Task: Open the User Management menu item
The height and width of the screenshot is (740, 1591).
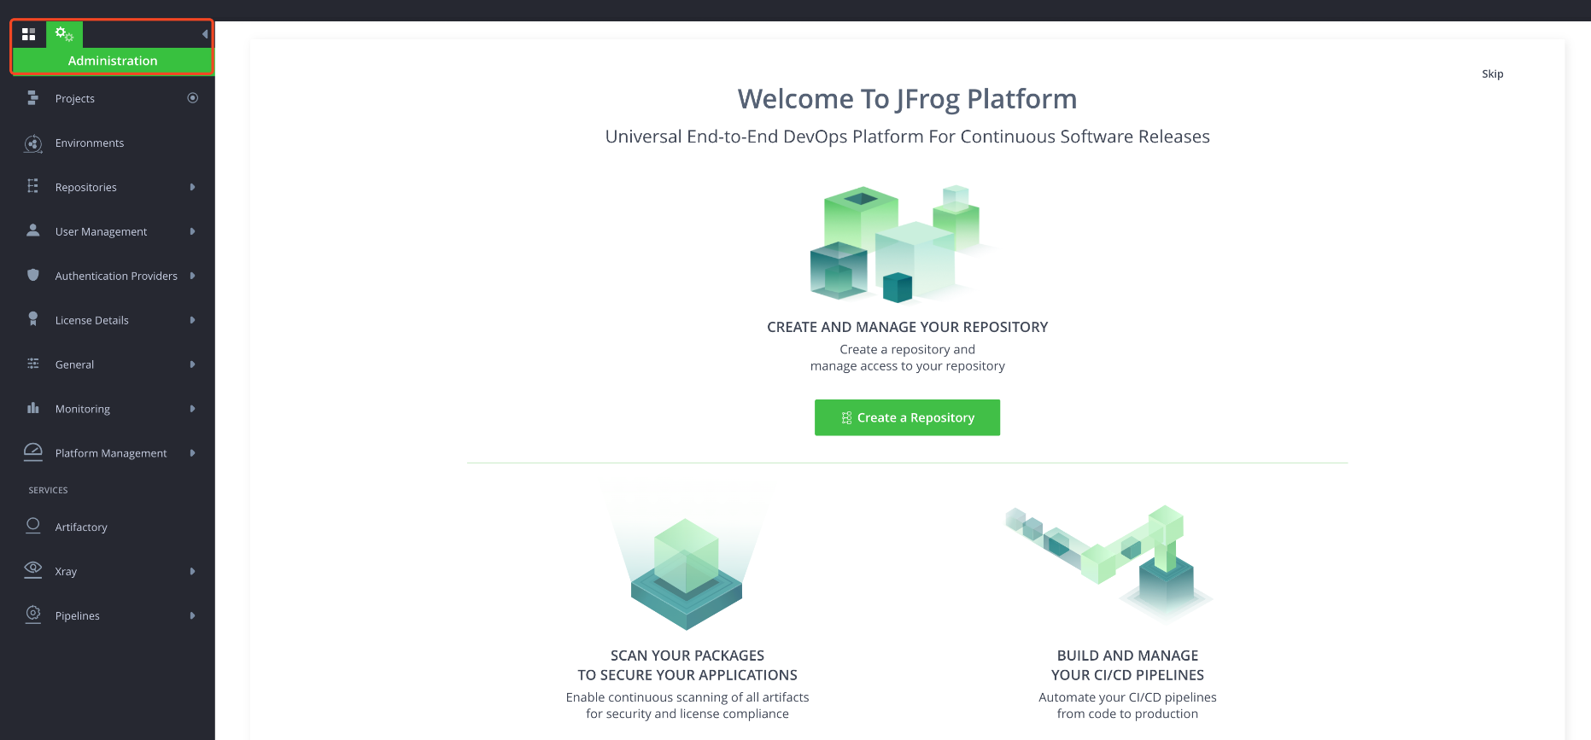Action: click(101, 232)
